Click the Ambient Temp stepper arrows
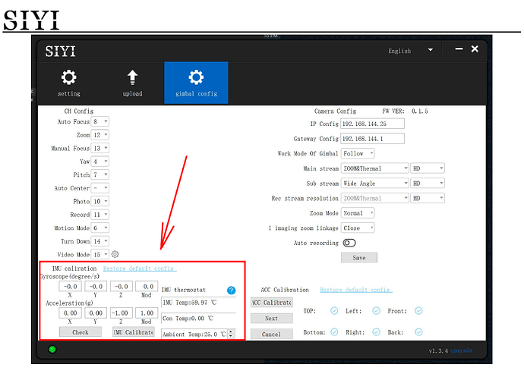The height and width of the screenshot is (374, 524). 232,334
